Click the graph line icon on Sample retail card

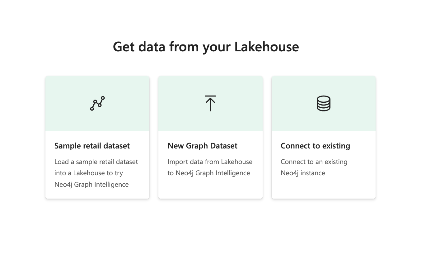point(97,103)
